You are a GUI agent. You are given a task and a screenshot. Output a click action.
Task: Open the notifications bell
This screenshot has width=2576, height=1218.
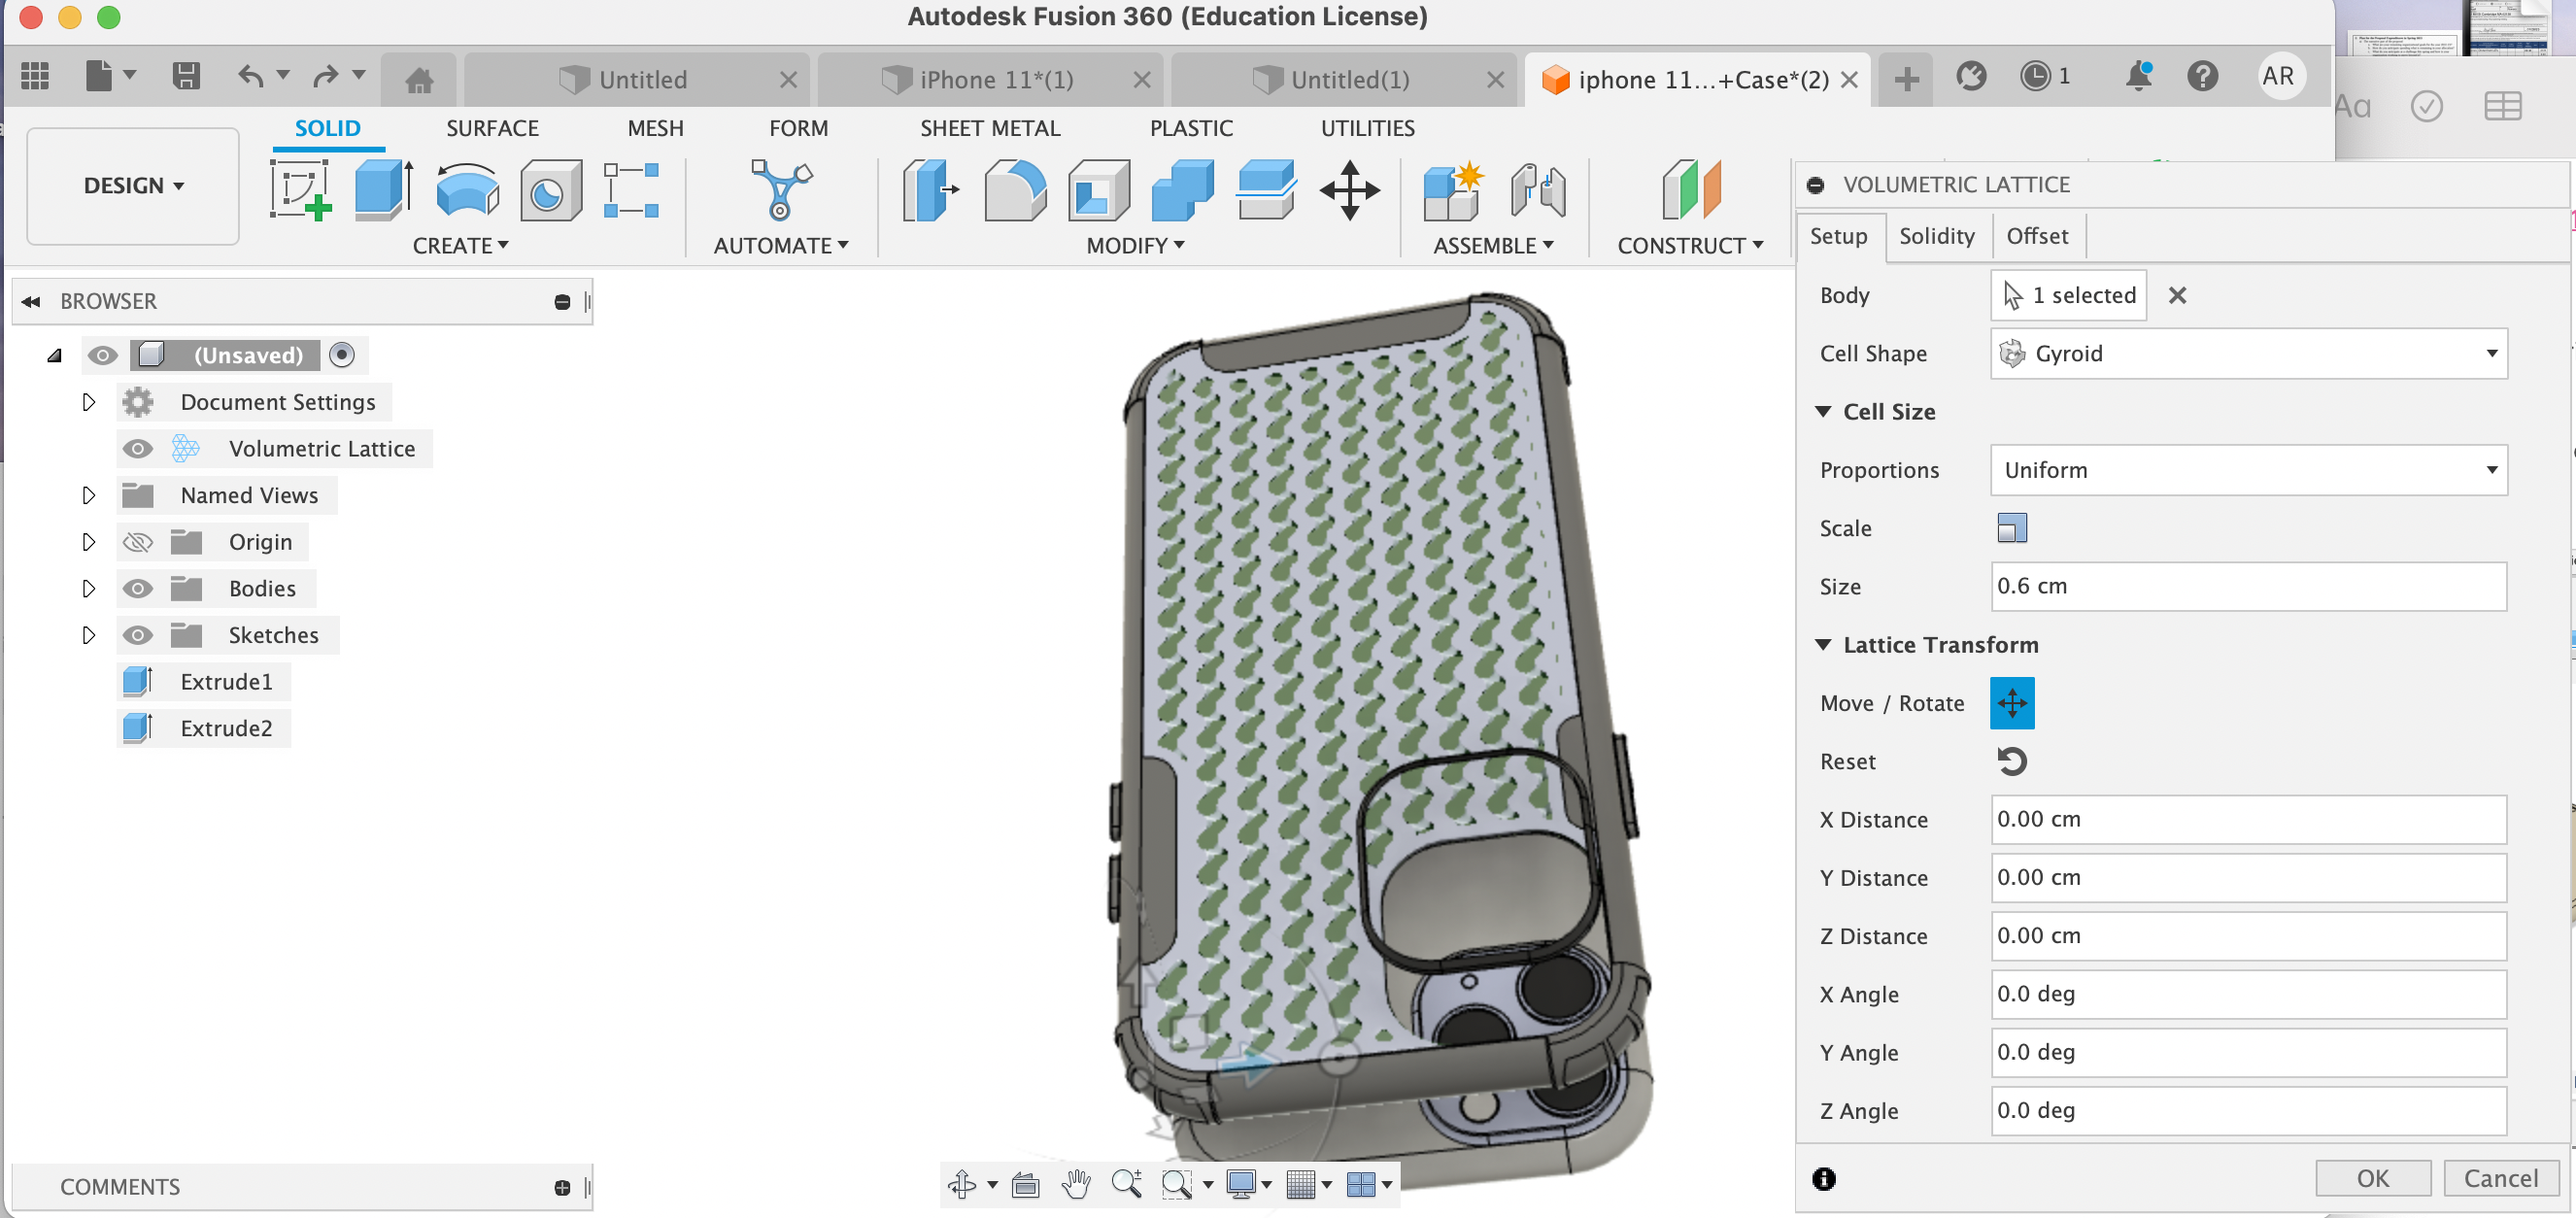point(2139,76)
